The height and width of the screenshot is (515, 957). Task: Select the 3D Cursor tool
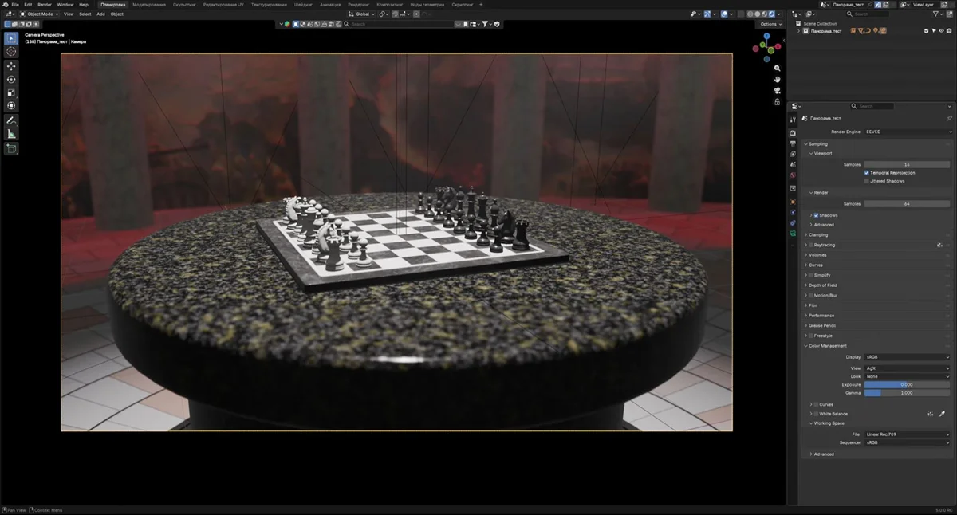11,51
